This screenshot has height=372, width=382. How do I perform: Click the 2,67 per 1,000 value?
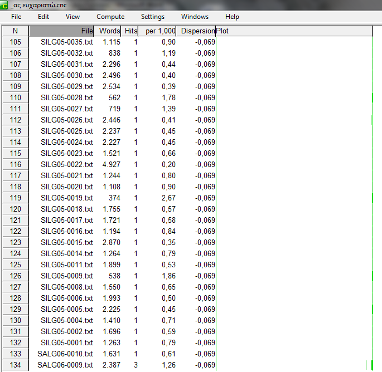168,198
